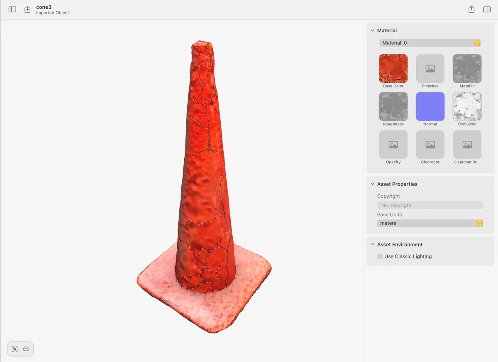The image size is (498, 362).
Task: Click the empty Opacity texture slot
Action: click(393, 145)
